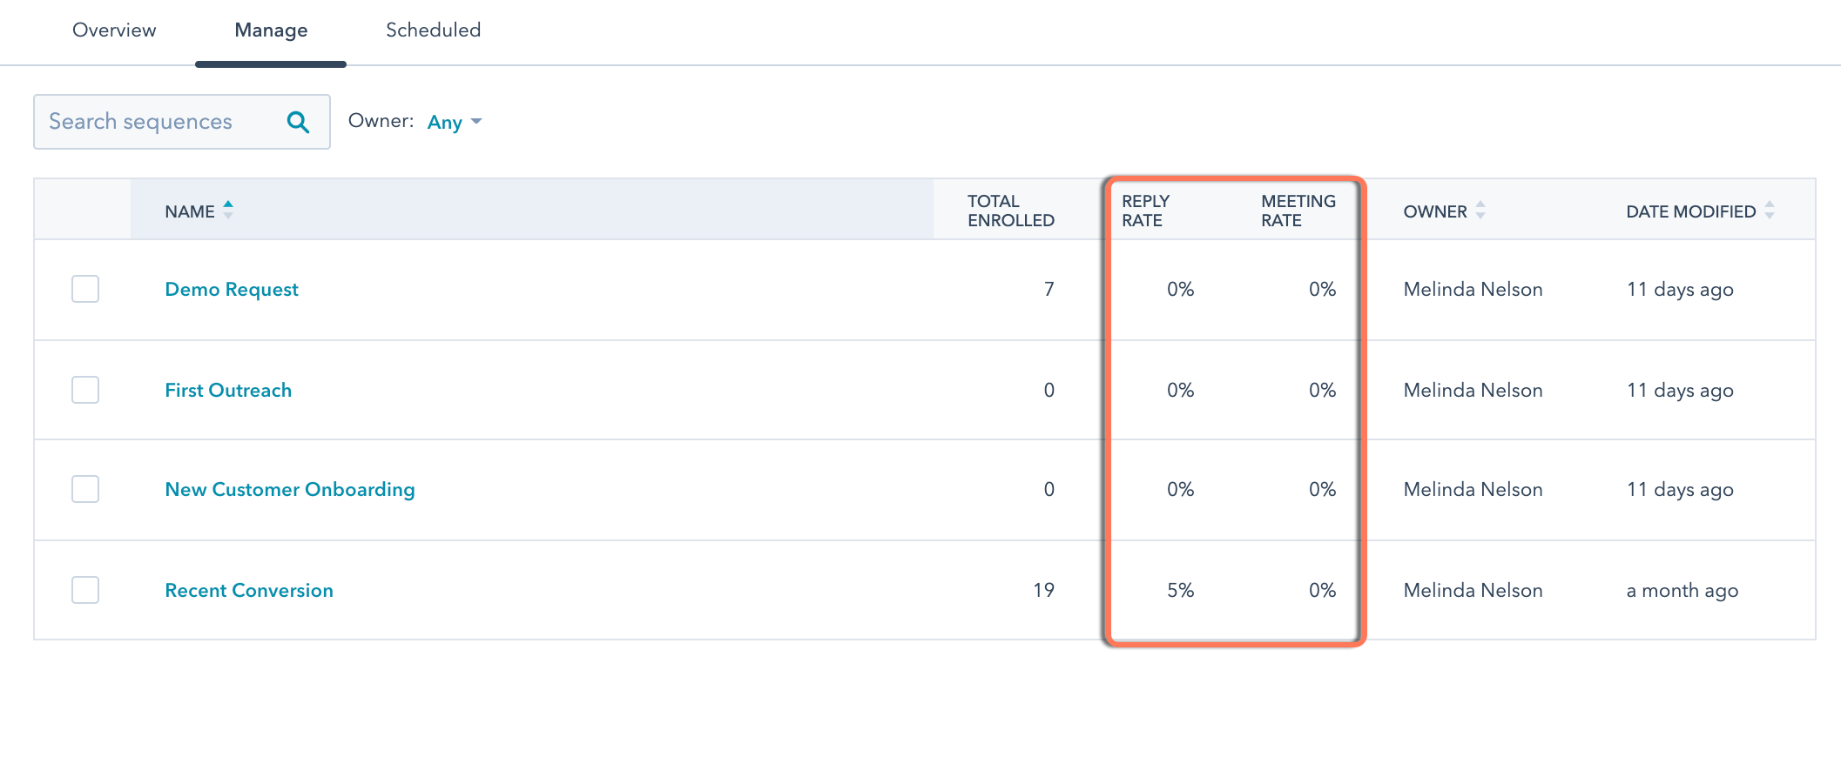The image size is (1841, 757).
Task: Click the MEETING RATE column header
Action: coord(1298,211)
